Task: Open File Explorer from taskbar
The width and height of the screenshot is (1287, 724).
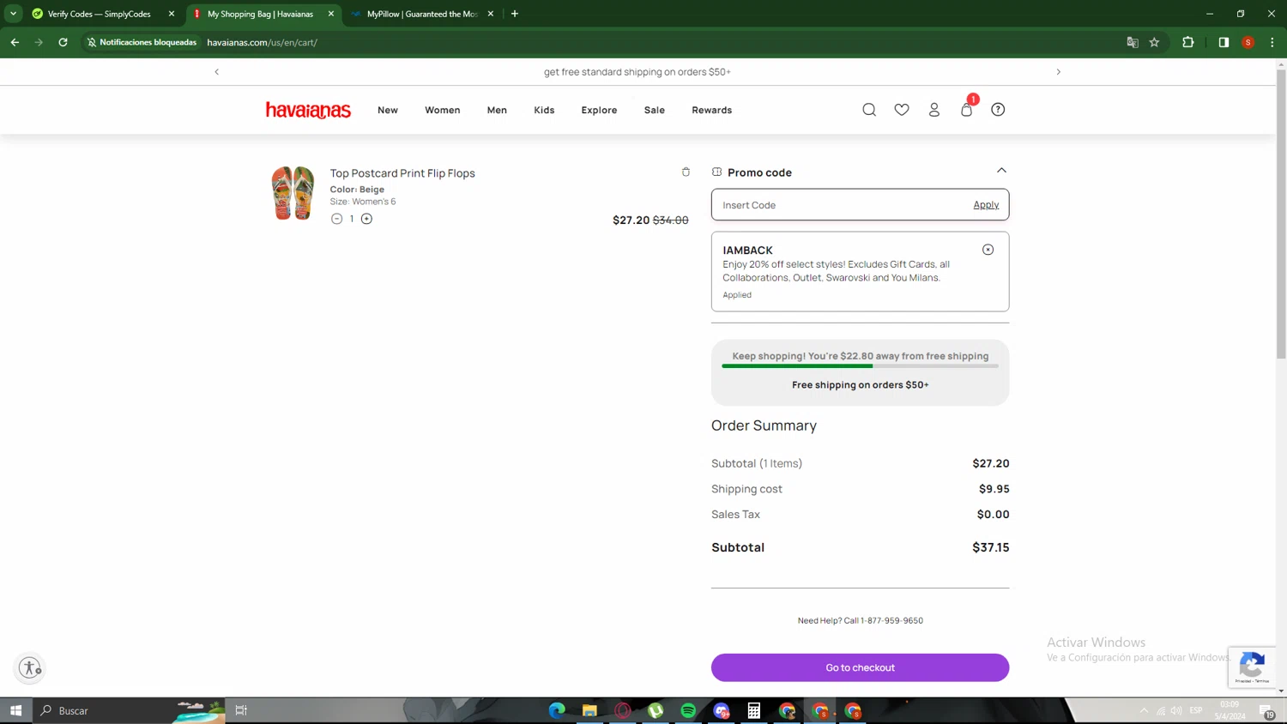Action: (x=589, y=710)
